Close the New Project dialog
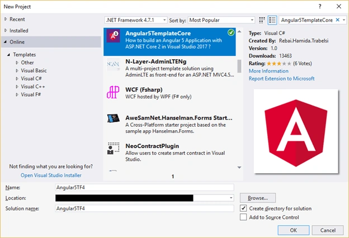The height and width of the screenshot is (238, 349). coord(339,7)
